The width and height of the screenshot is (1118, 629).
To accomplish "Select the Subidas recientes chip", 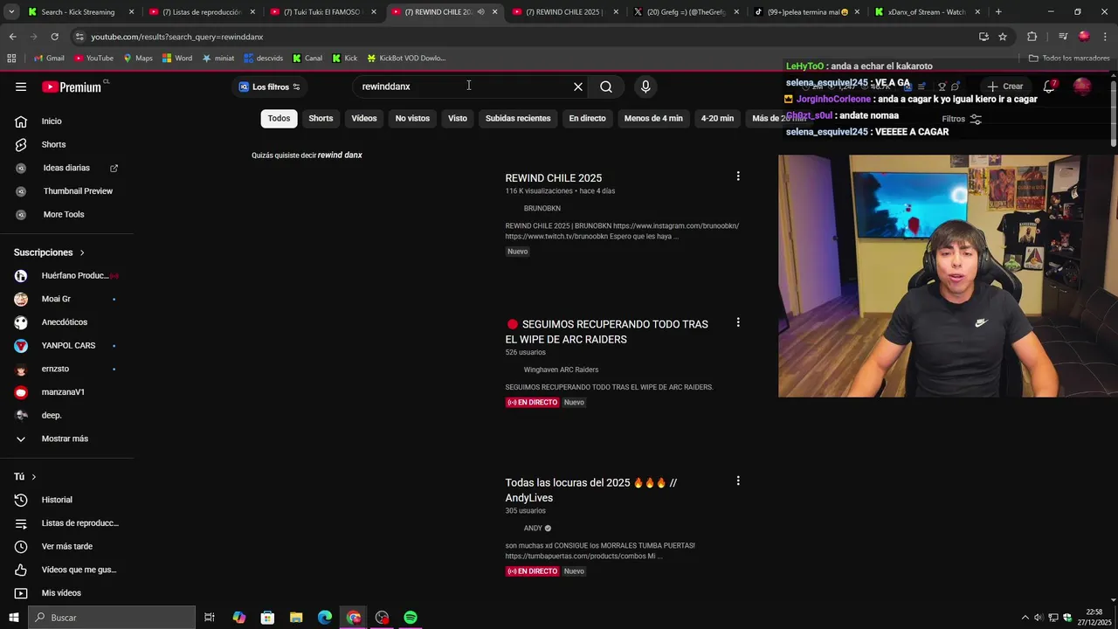I will click(518, 118).
